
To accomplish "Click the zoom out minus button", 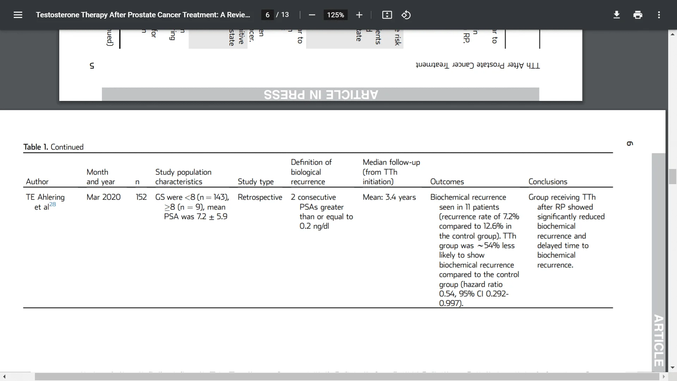I will coord(312,15).
